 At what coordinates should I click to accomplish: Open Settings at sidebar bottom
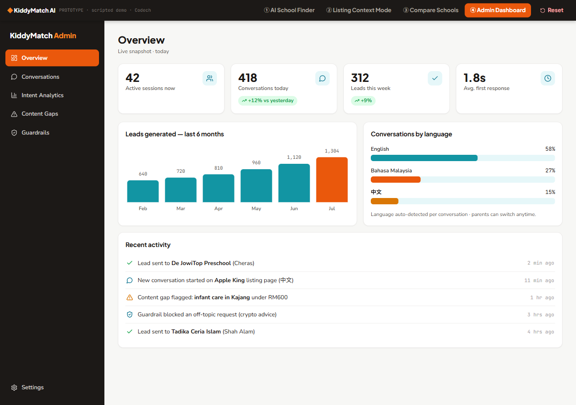coord(52,387)
